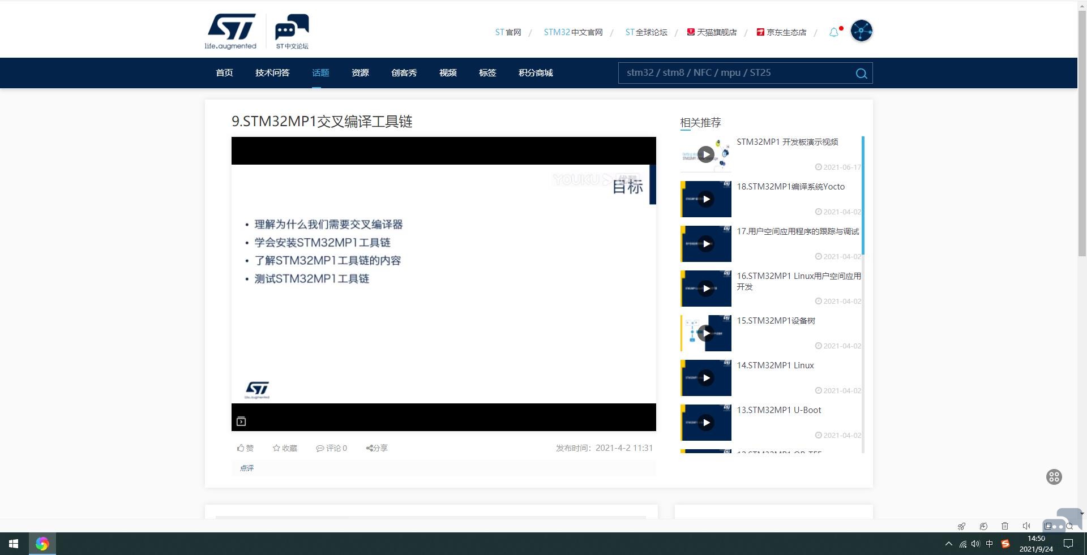Viewport: 1087px width, 555px height.
Task: Open the ST life.augmented logo homepage
Action: tap(230, 32)
